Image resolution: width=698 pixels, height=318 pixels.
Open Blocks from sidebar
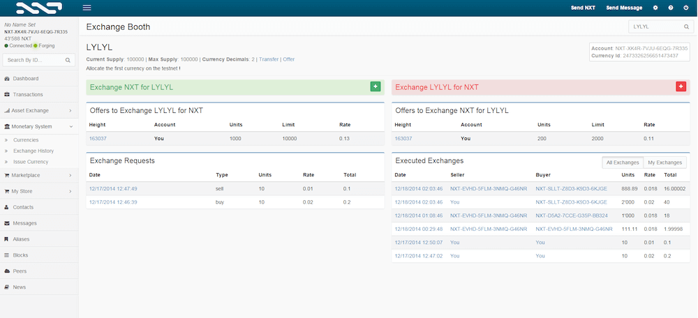39,255
